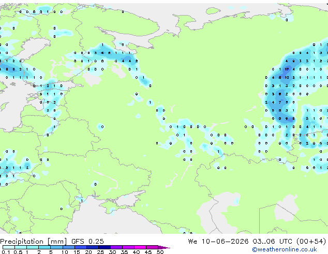Viewport: 328px width, 254px height.
Task: Click the '25' legend scale label
Action: pos(100,252)
